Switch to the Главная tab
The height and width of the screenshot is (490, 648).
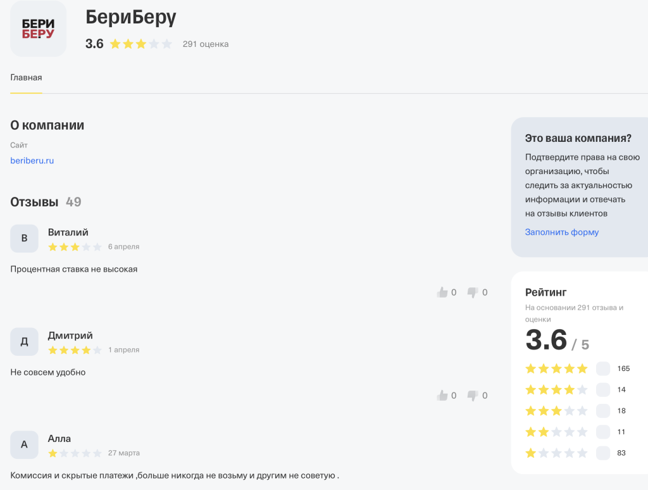[x=26, y=78]
